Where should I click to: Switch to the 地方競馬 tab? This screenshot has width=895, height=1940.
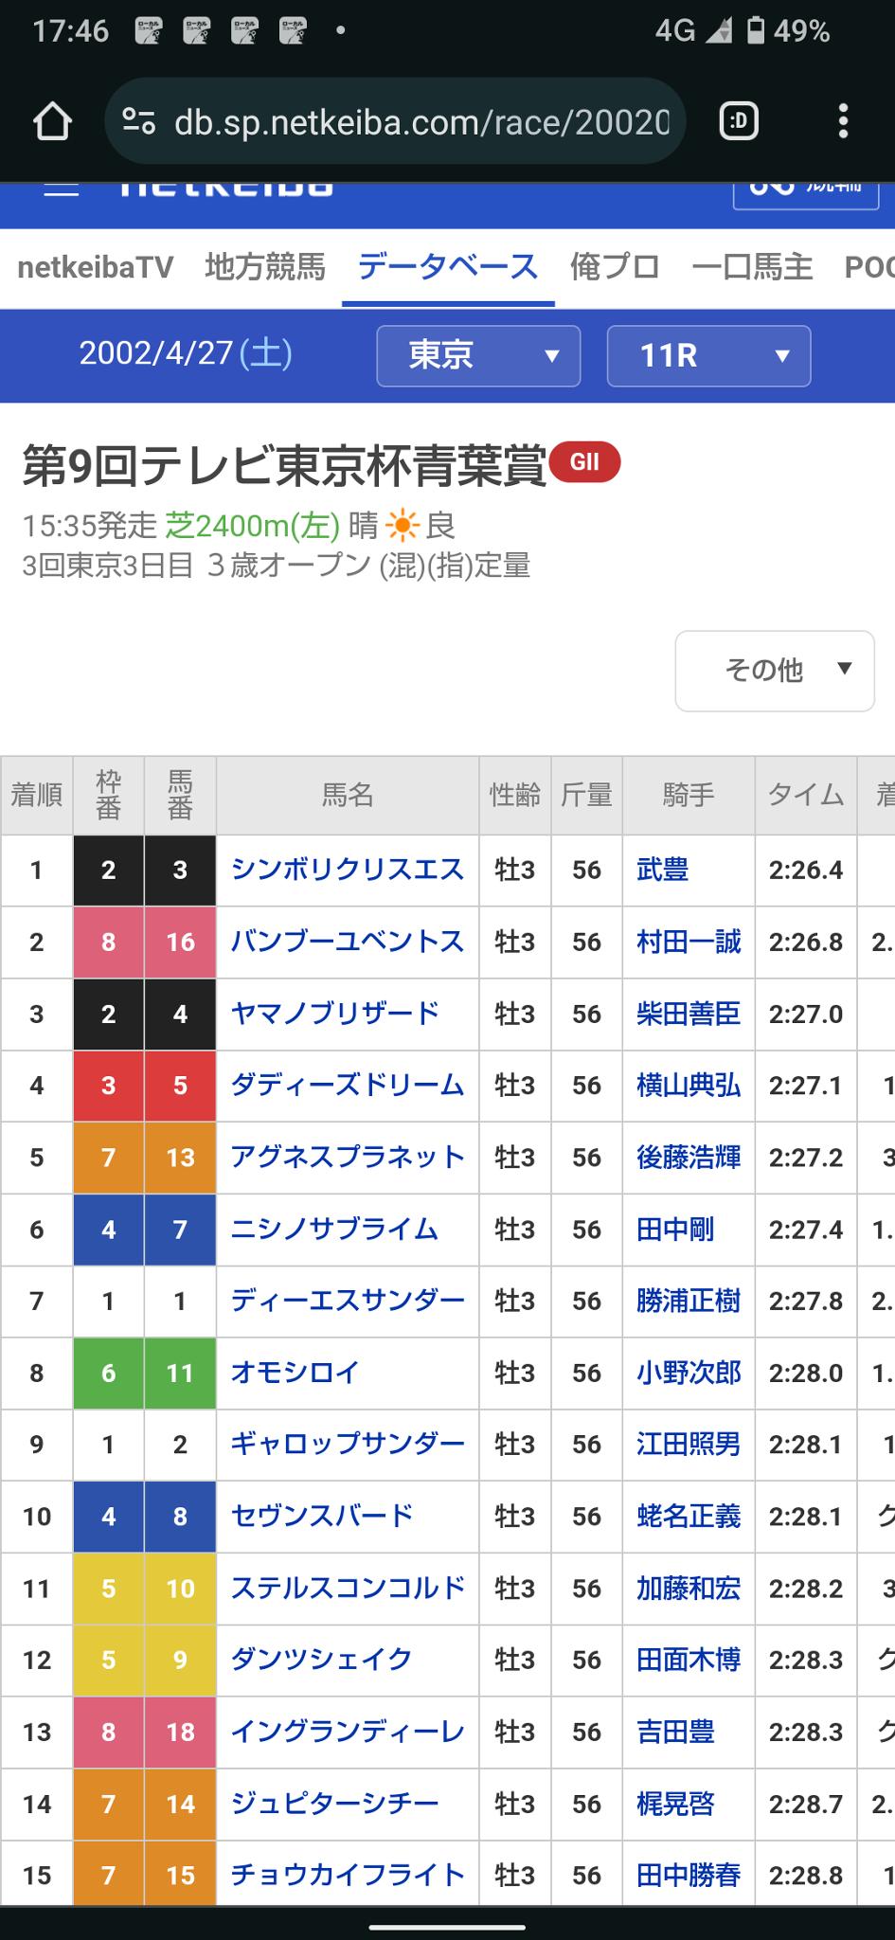point(265,267)
